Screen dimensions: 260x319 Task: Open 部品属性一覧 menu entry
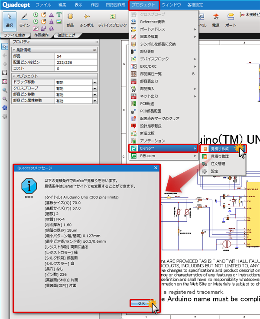[x=164, y=74]
